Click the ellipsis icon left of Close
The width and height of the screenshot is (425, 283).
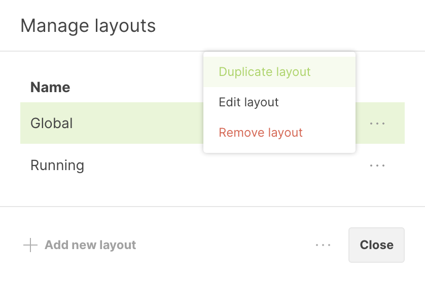click(x=323, y=245)
